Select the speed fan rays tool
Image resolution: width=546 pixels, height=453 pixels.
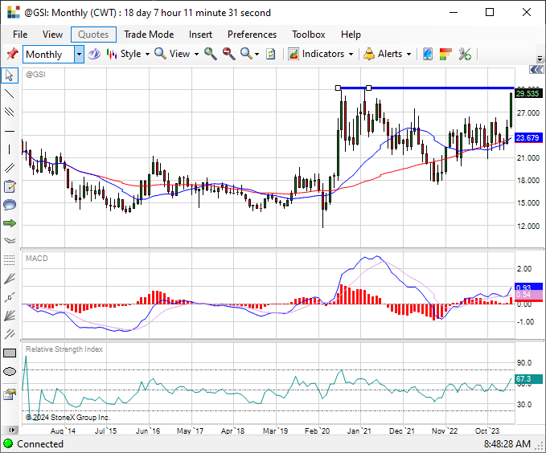10,316
